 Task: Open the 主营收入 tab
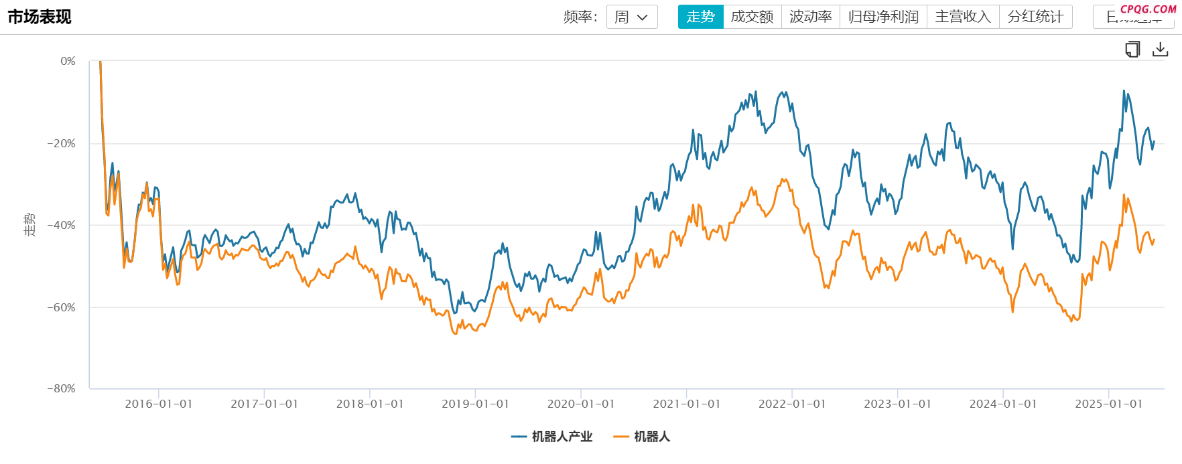coord(964,17)
